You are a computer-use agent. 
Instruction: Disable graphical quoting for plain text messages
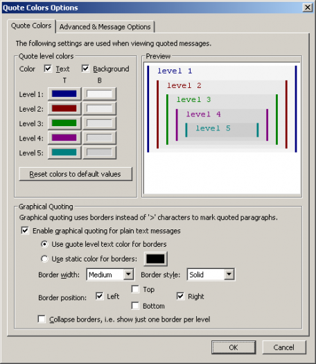(25, 230)
